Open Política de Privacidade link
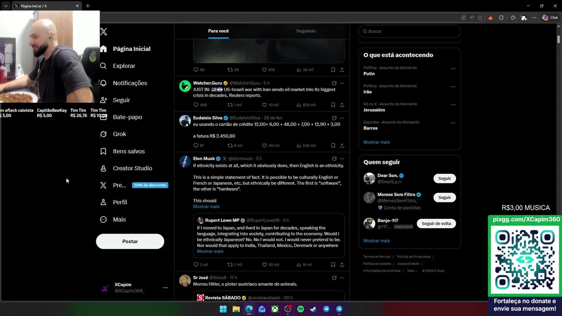Screen dimensions: 562x316 [x=414, y=257]
